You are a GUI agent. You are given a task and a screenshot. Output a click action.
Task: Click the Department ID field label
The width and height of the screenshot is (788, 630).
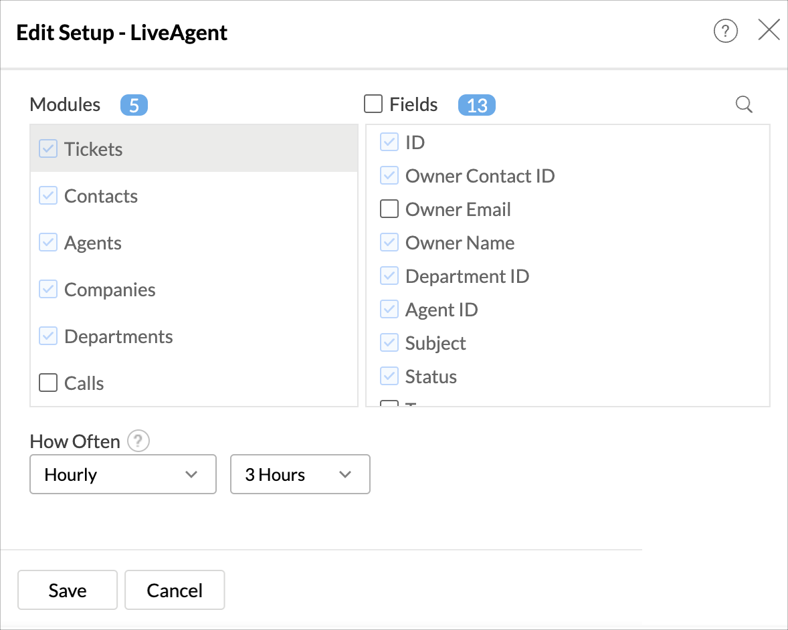pyautogui.click(x=468, y=276)
